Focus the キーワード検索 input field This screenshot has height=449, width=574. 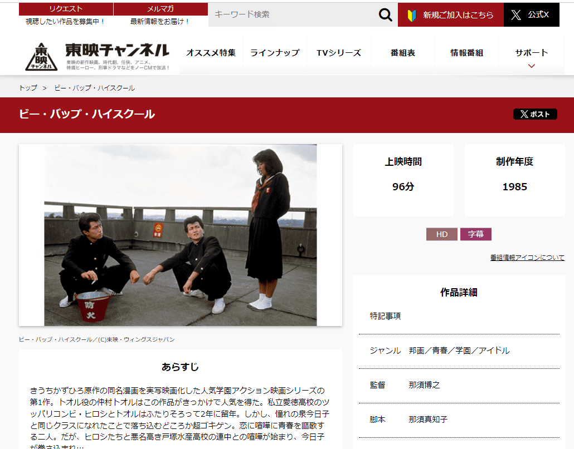293,14
